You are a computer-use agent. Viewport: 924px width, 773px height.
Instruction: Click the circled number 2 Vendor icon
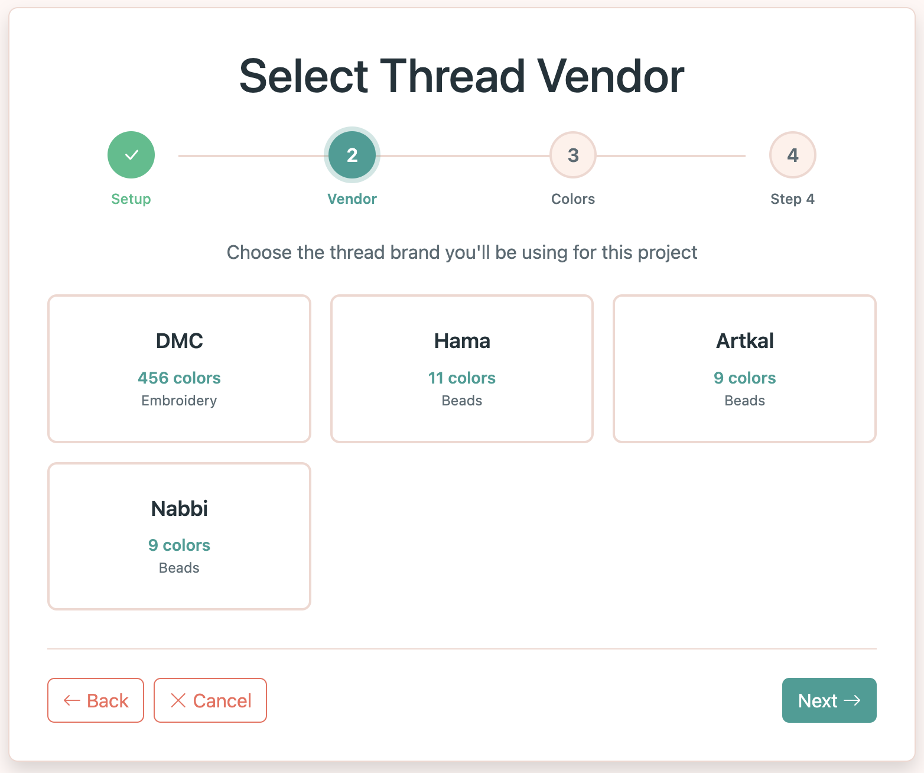(x=352, y=154)
